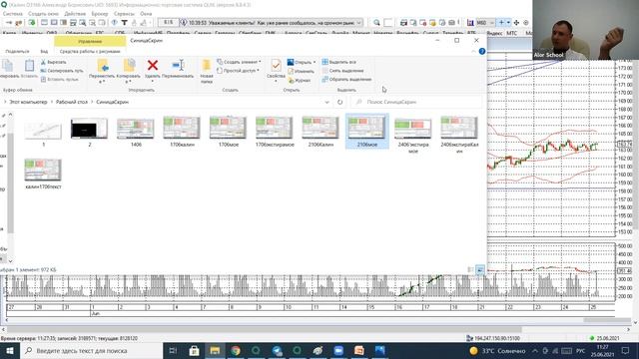Screen dimensions: 639x359
Task: Open Microsoft Store from the taskbar
Action: click(194, 350)
